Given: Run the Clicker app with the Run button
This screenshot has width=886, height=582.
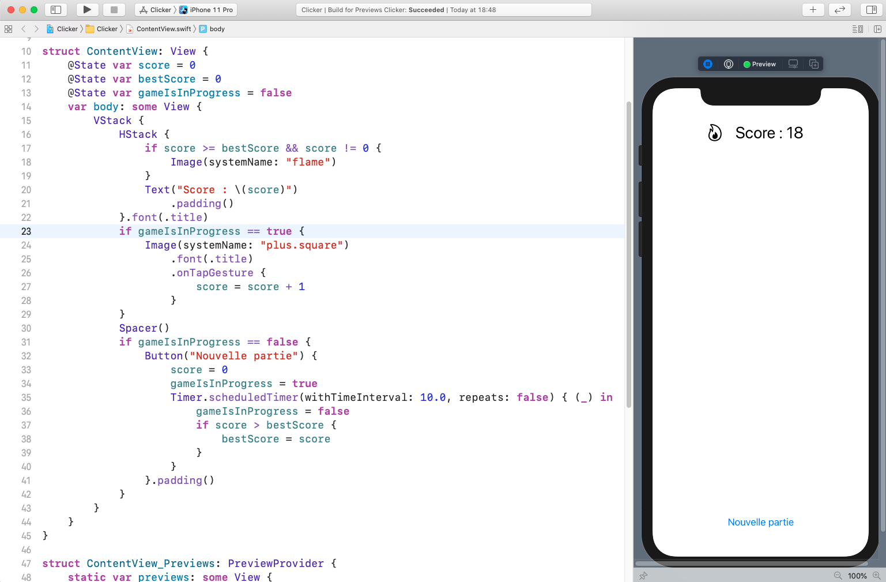Looking at the screenshot, I should [x=86, y=10].
